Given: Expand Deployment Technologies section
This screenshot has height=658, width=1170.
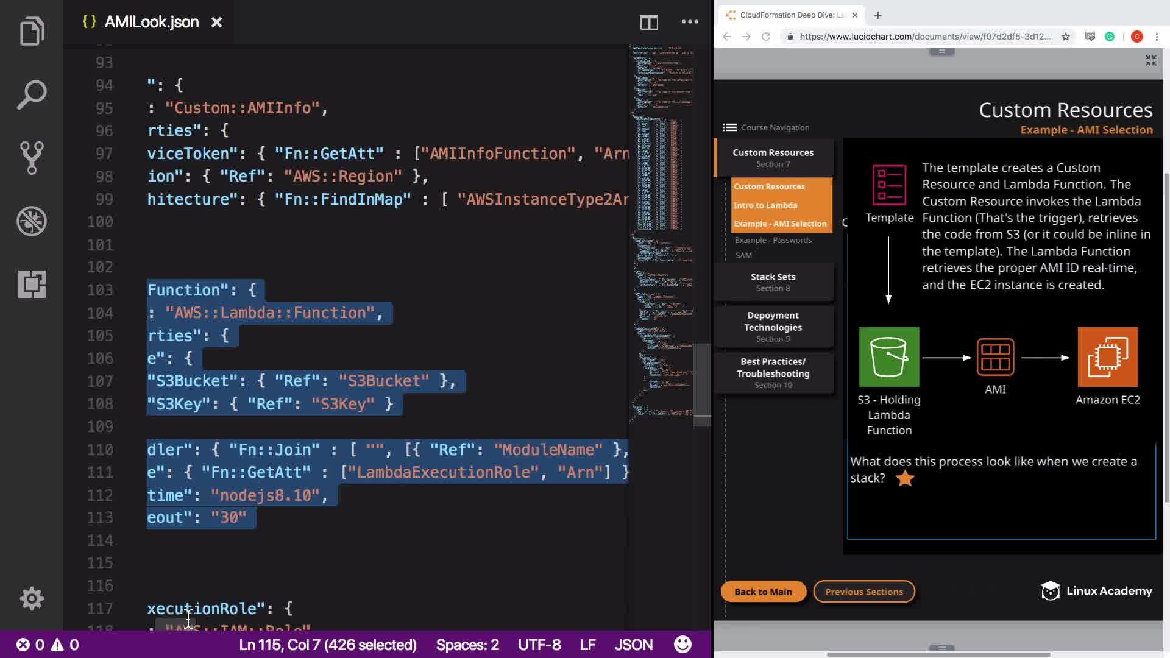Looking at the screenshot, I should [773, 327].
